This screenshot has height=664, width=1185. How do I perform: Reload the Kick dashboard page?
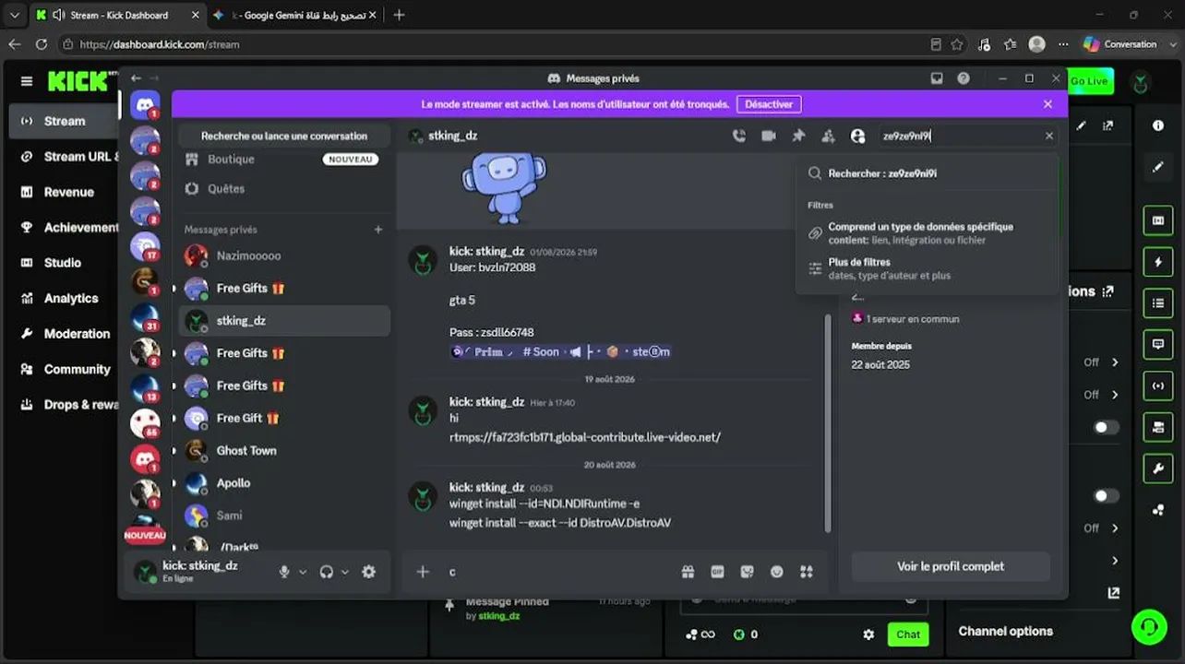[x=42, y=44]
